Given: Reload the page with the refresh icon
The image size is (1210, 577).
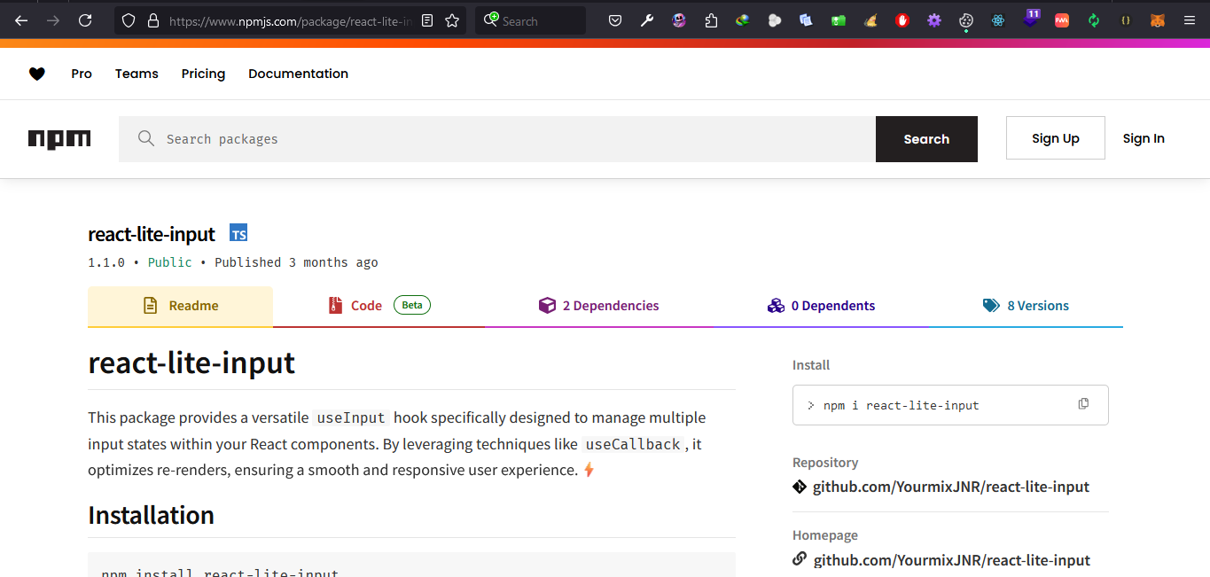Looking at the screenshot, I should click(85, 20).
